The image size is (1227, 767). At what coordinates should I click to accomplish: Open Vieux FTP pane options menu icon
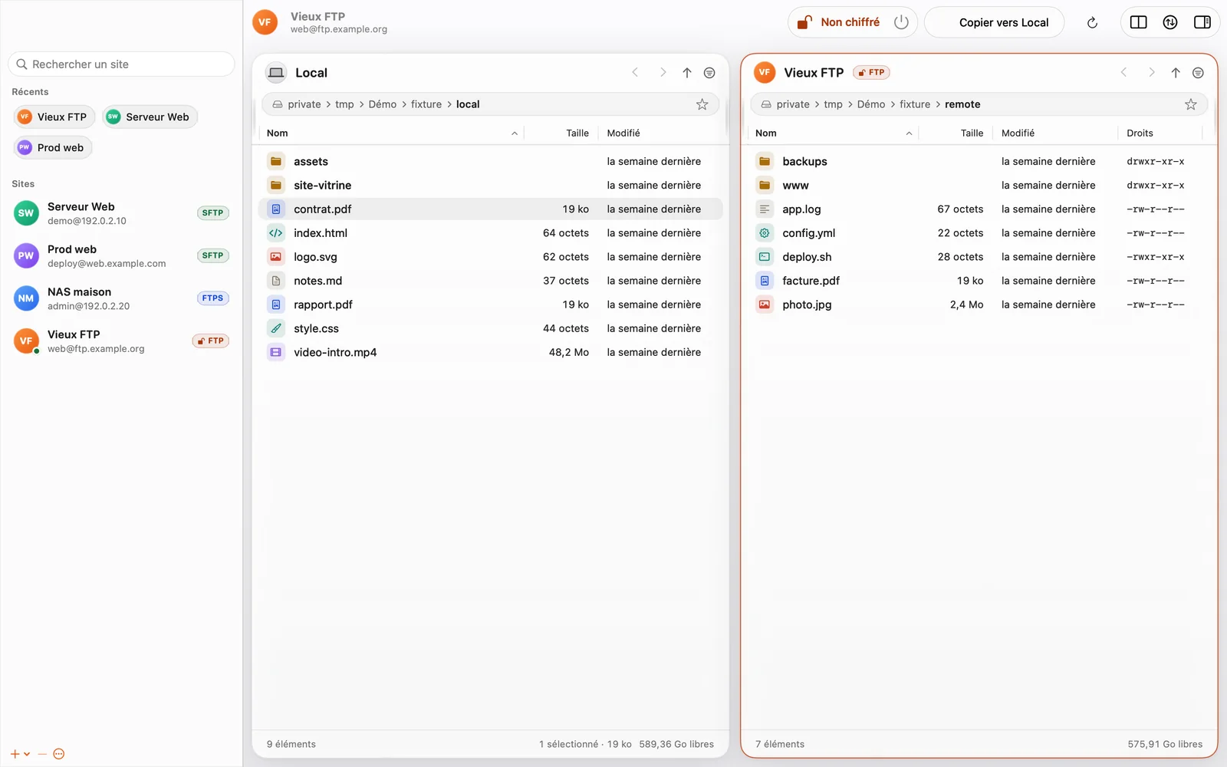[x=1199, y=73]
